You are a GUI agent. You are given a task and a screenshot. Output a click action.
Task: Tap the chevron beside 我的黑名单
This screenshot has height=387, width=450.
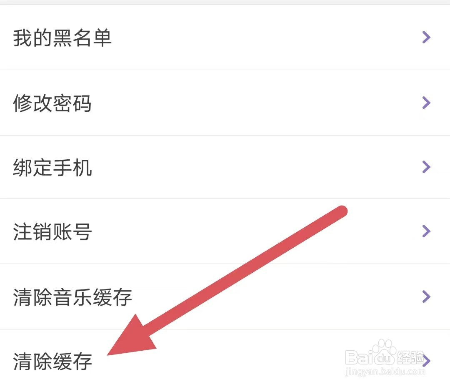(427, 38)
